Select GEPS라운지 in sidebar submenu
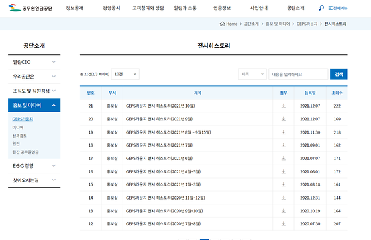 23,119
